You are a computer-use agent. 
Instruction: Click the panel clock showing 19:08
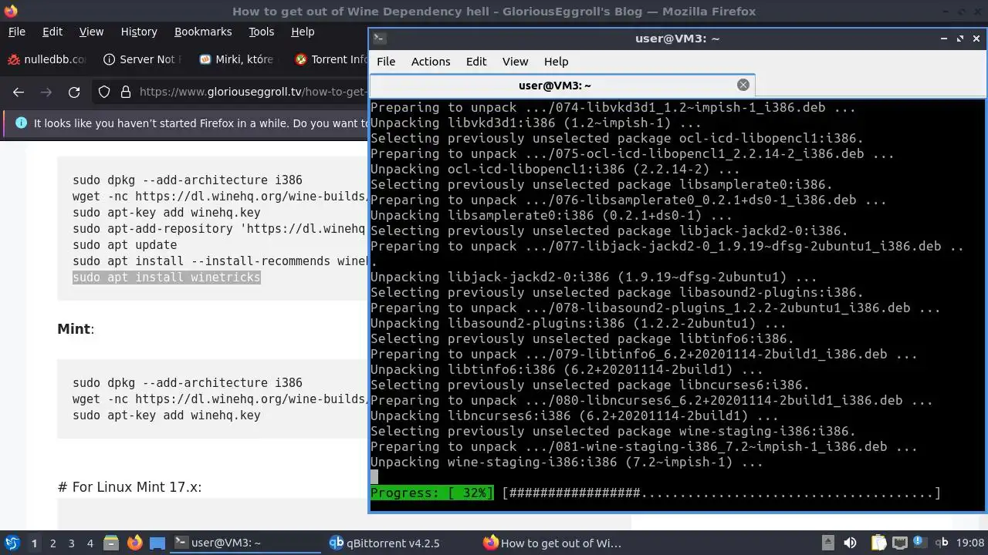tap(969, 543)
